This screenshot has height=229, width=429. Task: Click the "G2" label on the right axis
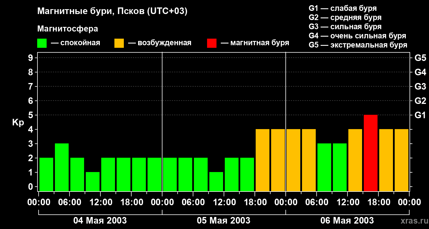point(420,101)
